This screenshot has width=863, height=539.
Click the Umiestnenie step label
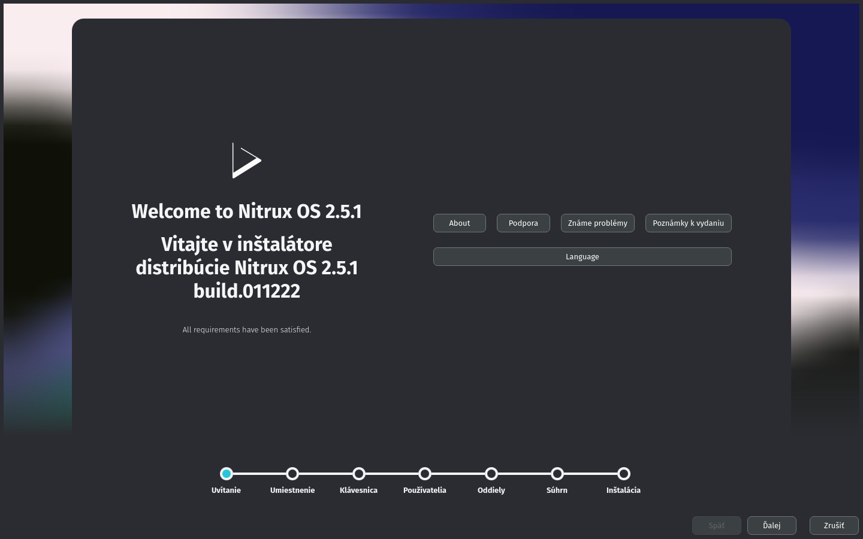(x=292, y=490)
